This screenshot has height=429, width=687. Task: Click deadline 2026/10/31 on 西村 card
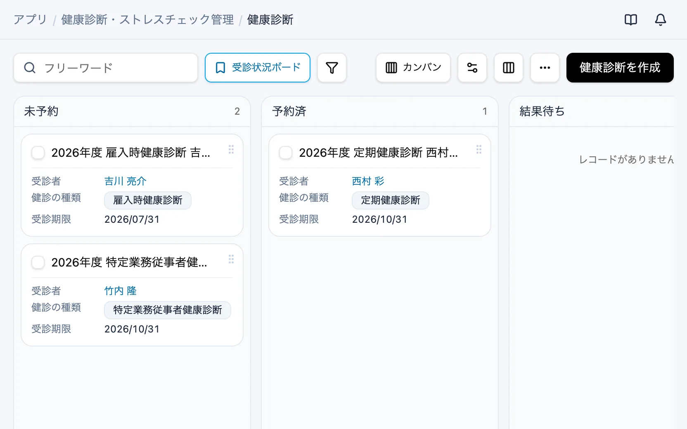tap(379, 219)
